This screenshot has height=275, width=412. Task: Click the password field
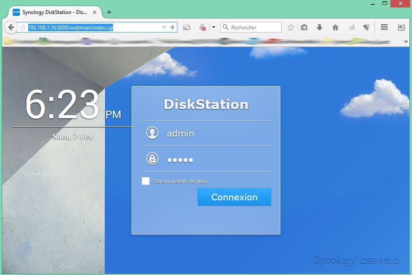pos(206,159)
